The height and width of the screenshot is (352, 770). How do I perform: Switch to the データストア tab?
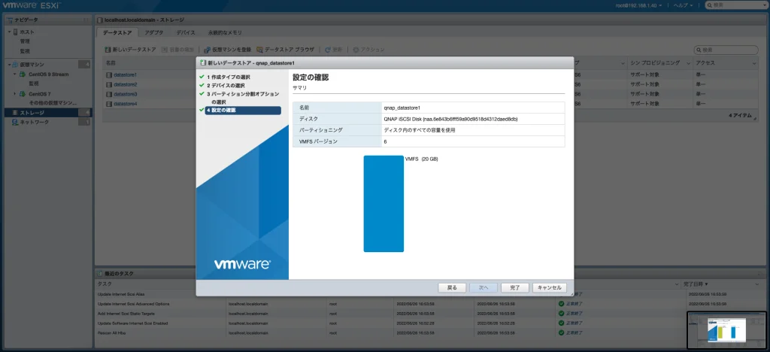pyautogui.click(x=117, y=32)
